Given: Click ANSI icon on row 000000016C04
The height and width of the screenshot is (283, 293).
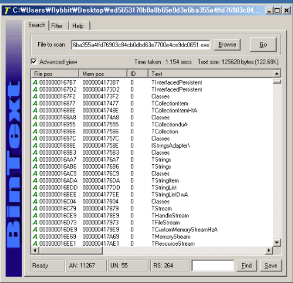Looking at the screenshot, I should pos(35,202).
